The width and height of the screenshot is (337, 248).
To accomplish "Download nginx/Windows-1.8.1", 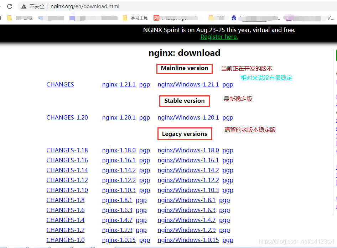I will (x=187, y=200).
